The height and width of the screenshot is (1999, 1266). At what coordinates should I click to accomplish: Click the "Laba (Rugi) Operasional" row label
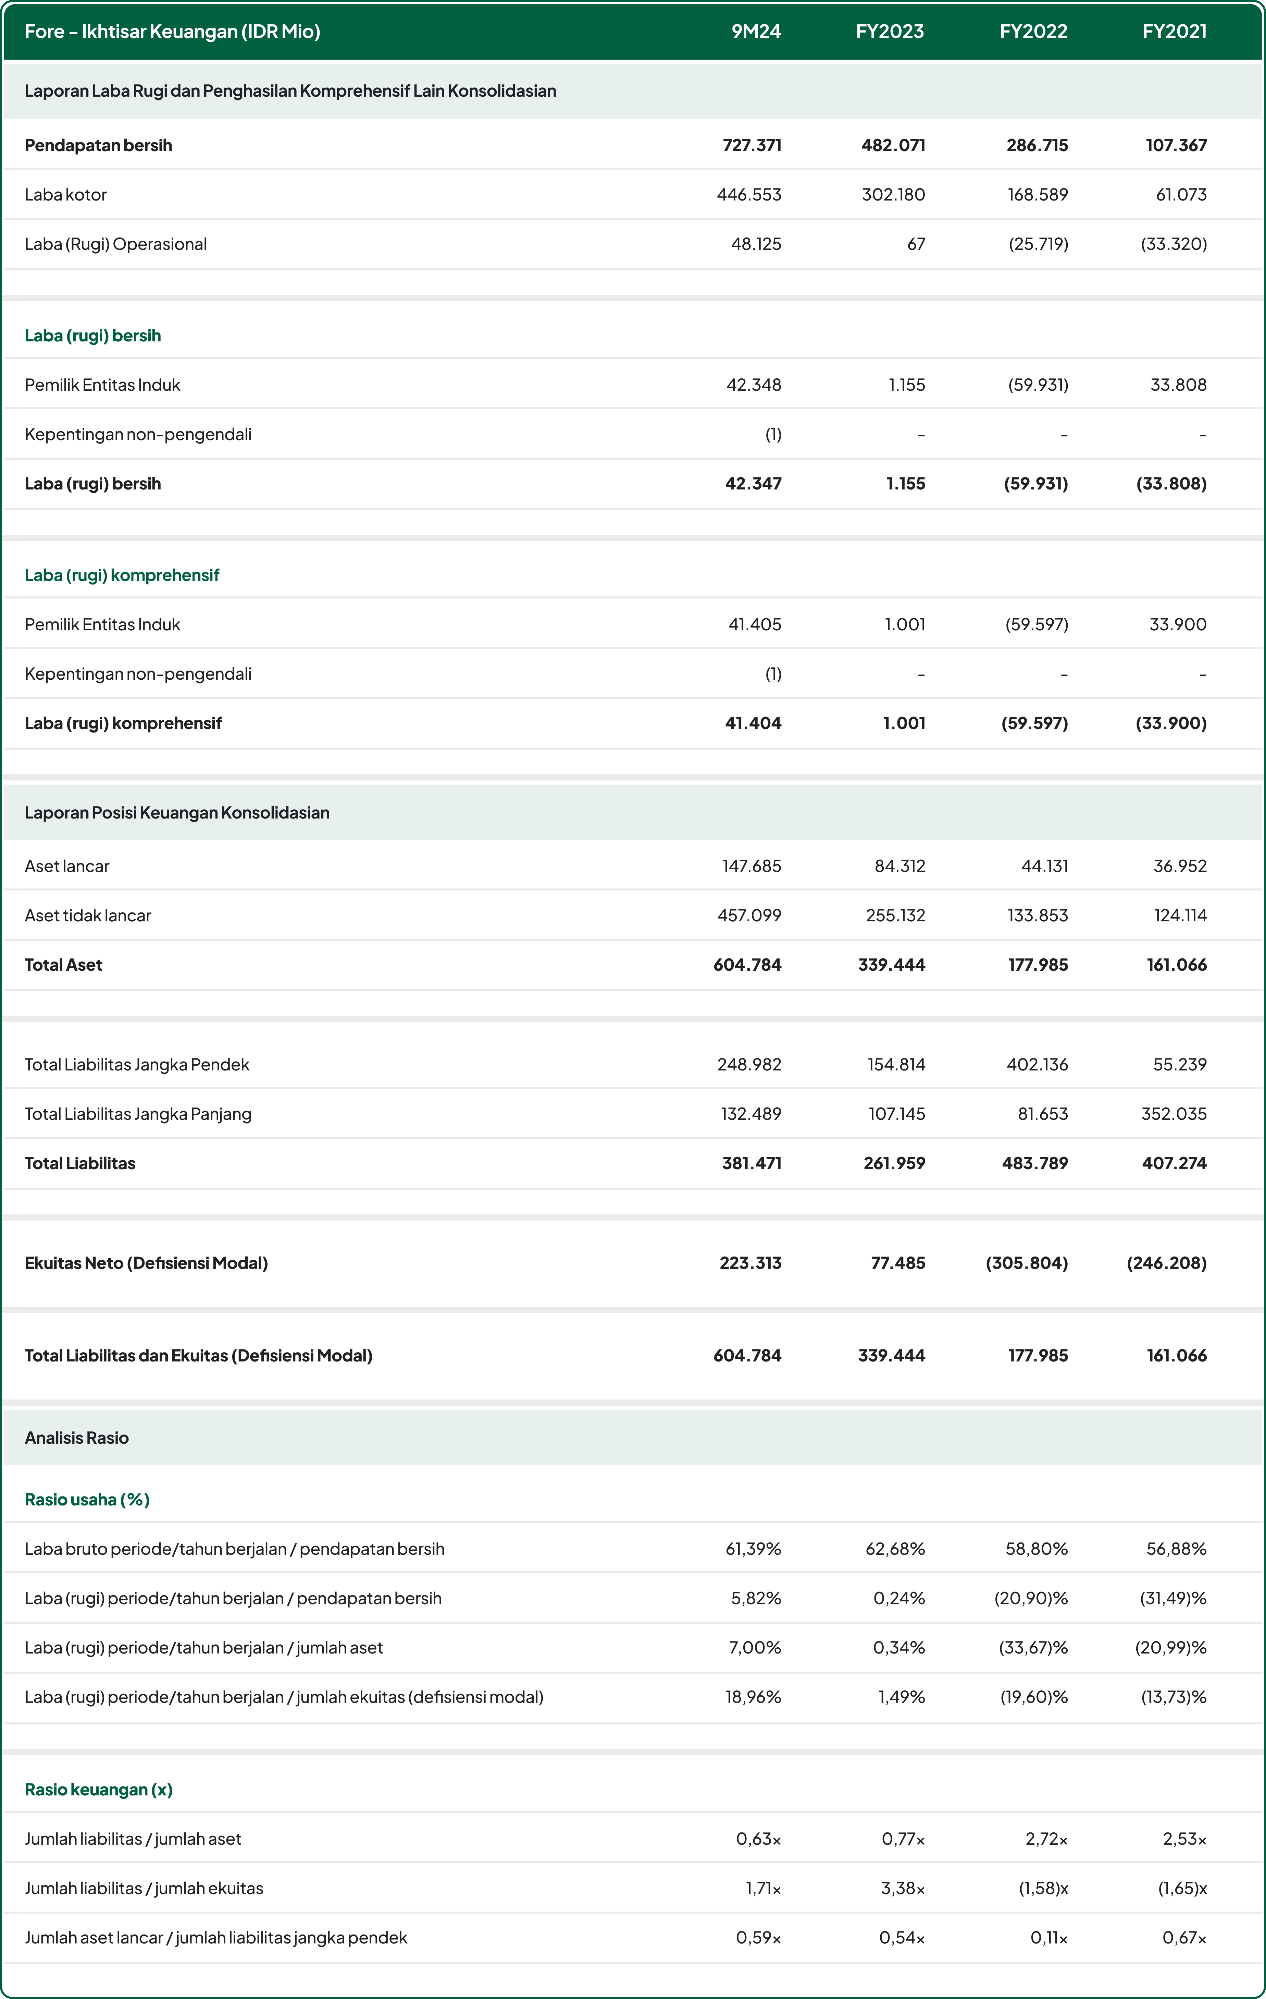pos(116,244)
